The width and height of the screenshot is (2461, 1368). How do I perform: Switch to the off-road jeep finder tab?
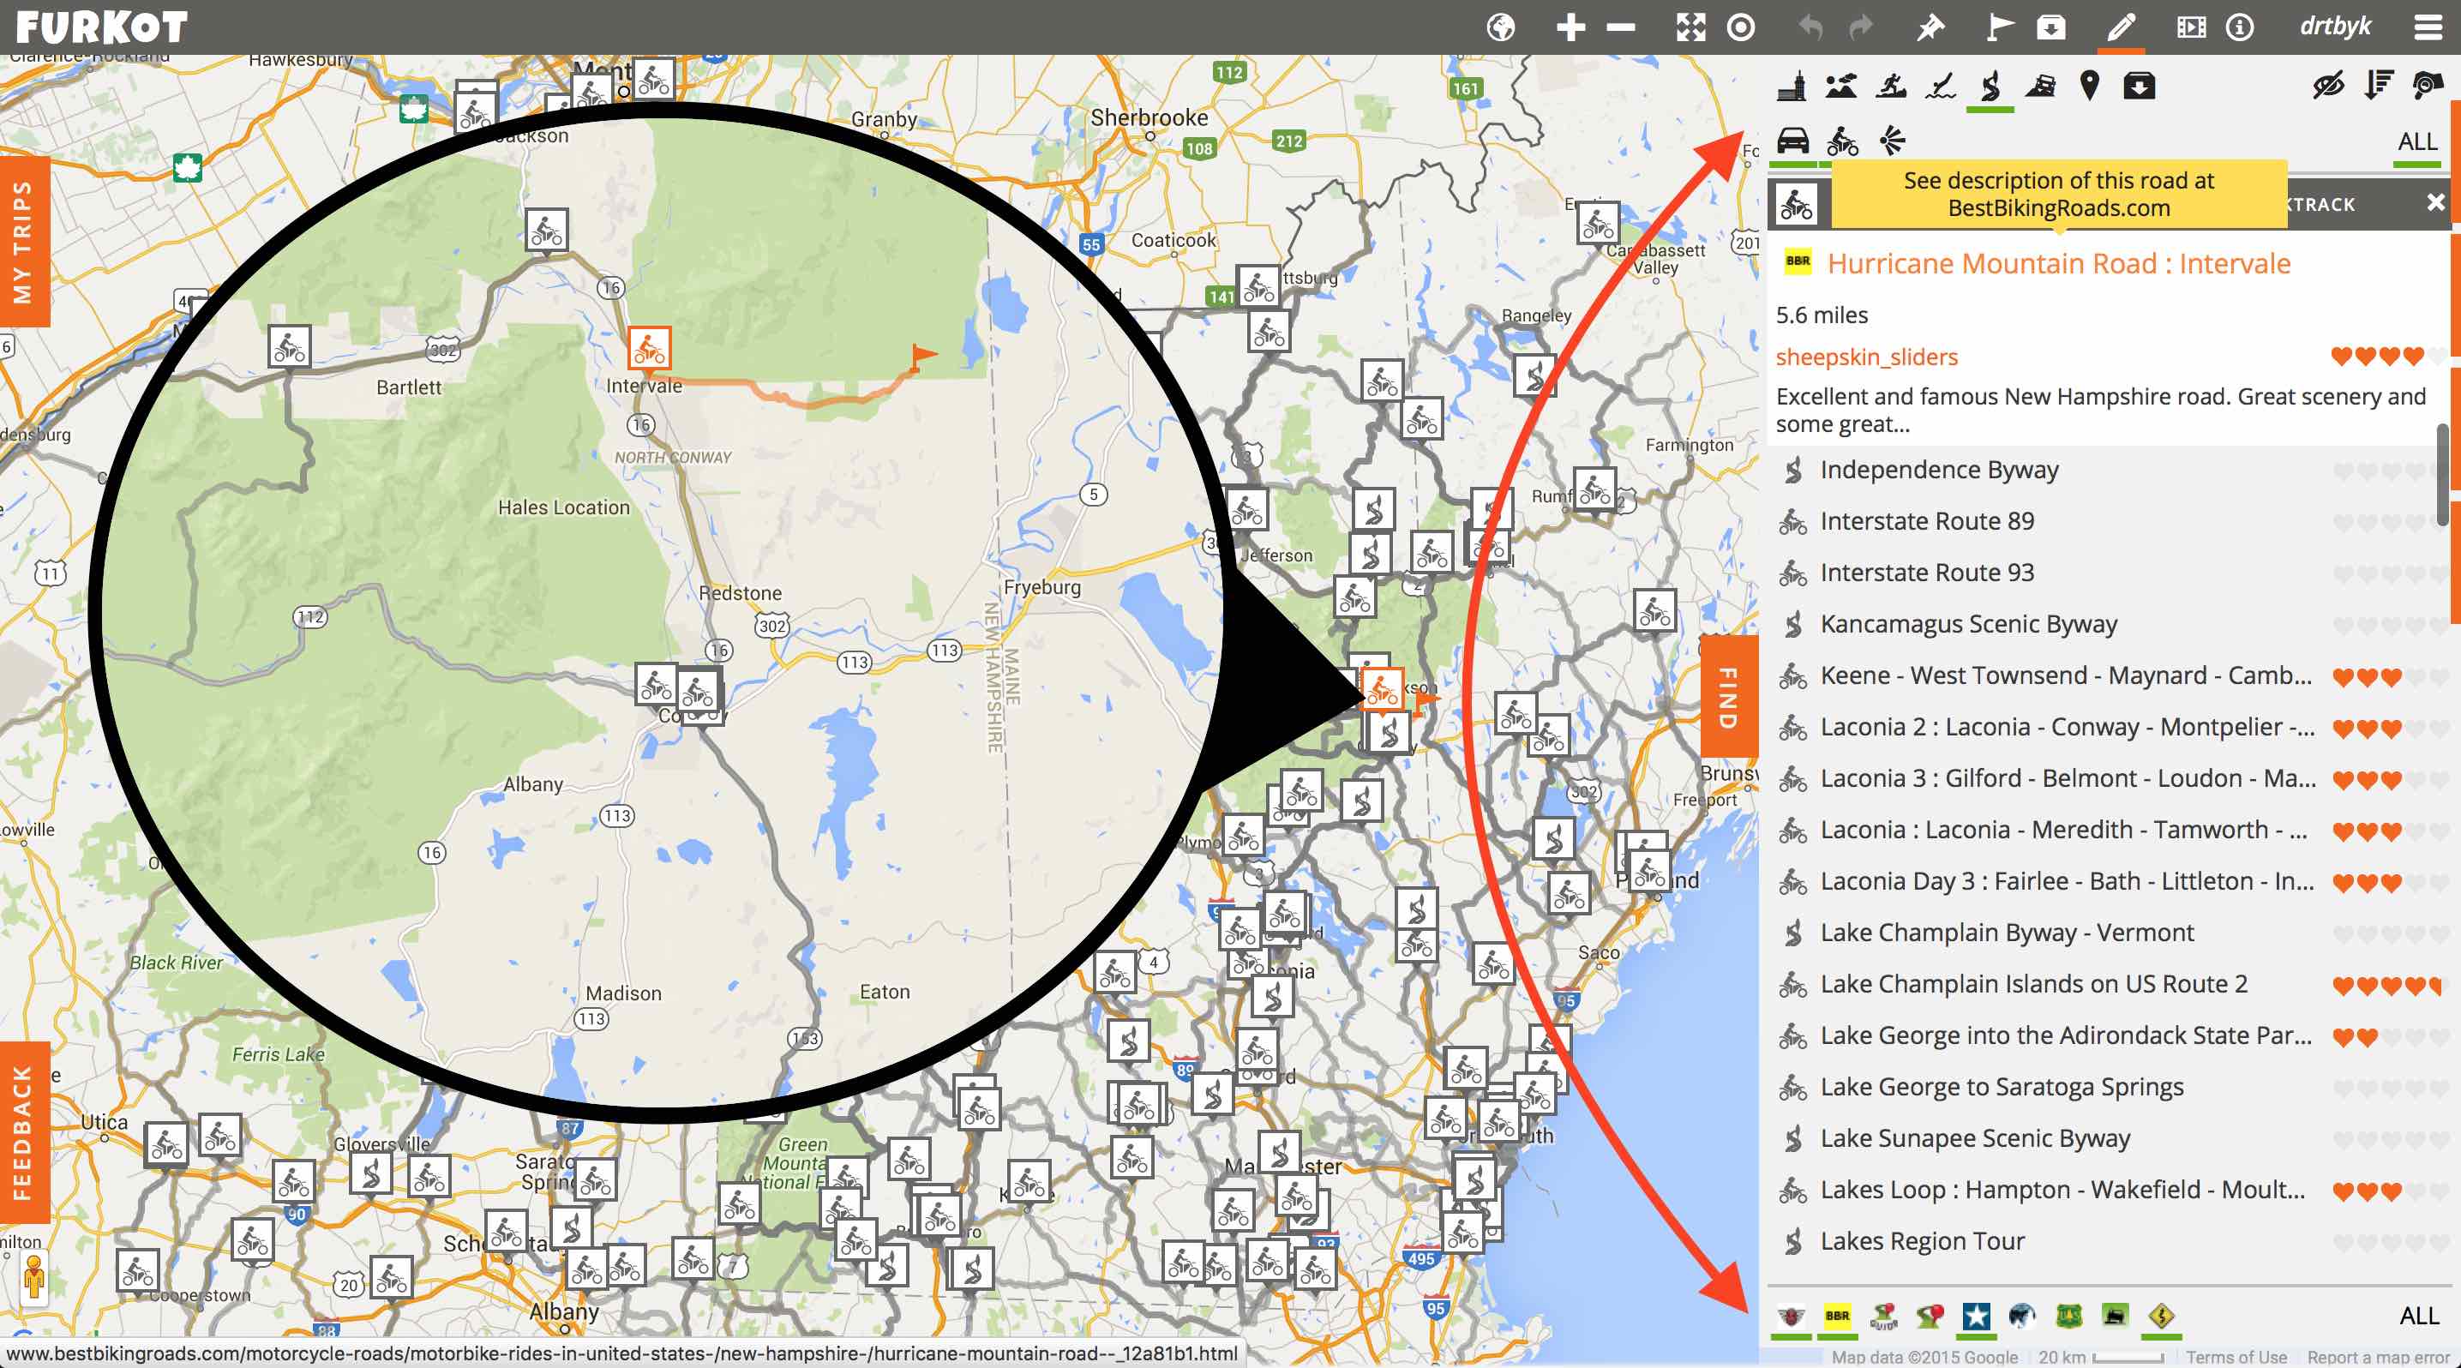[x=2039, y=87]
